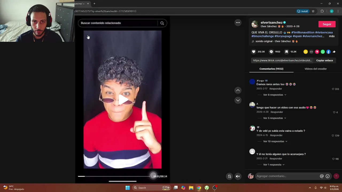Send to friends with red paper-plane icon

317,52
